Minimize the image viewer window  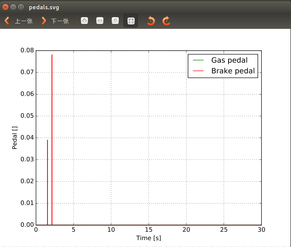pos(13,7)
